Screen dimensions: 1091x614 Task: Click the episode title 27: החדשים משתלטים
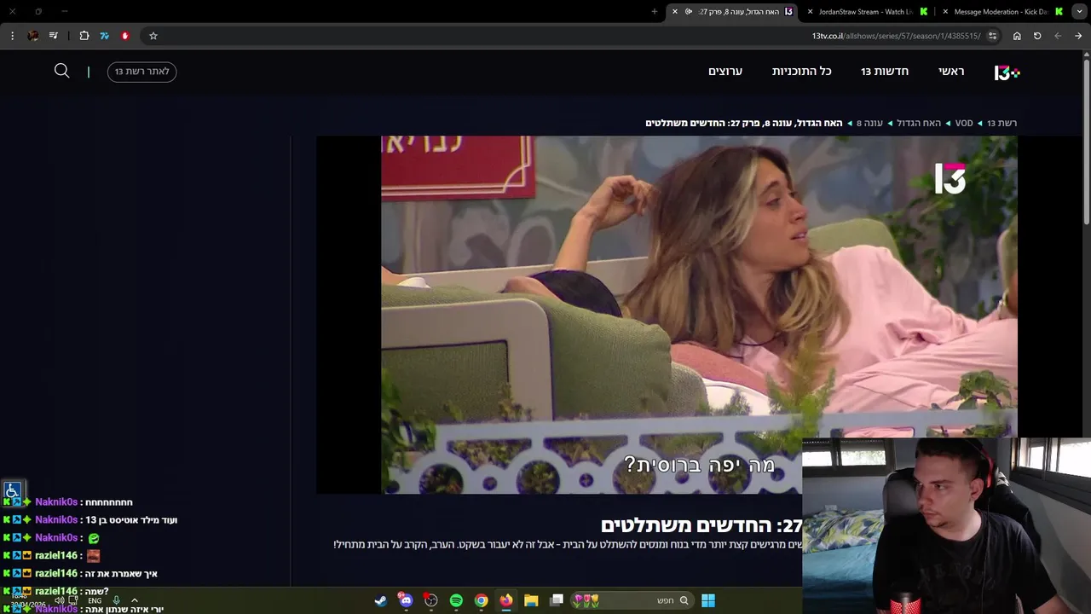click(701, 525)
